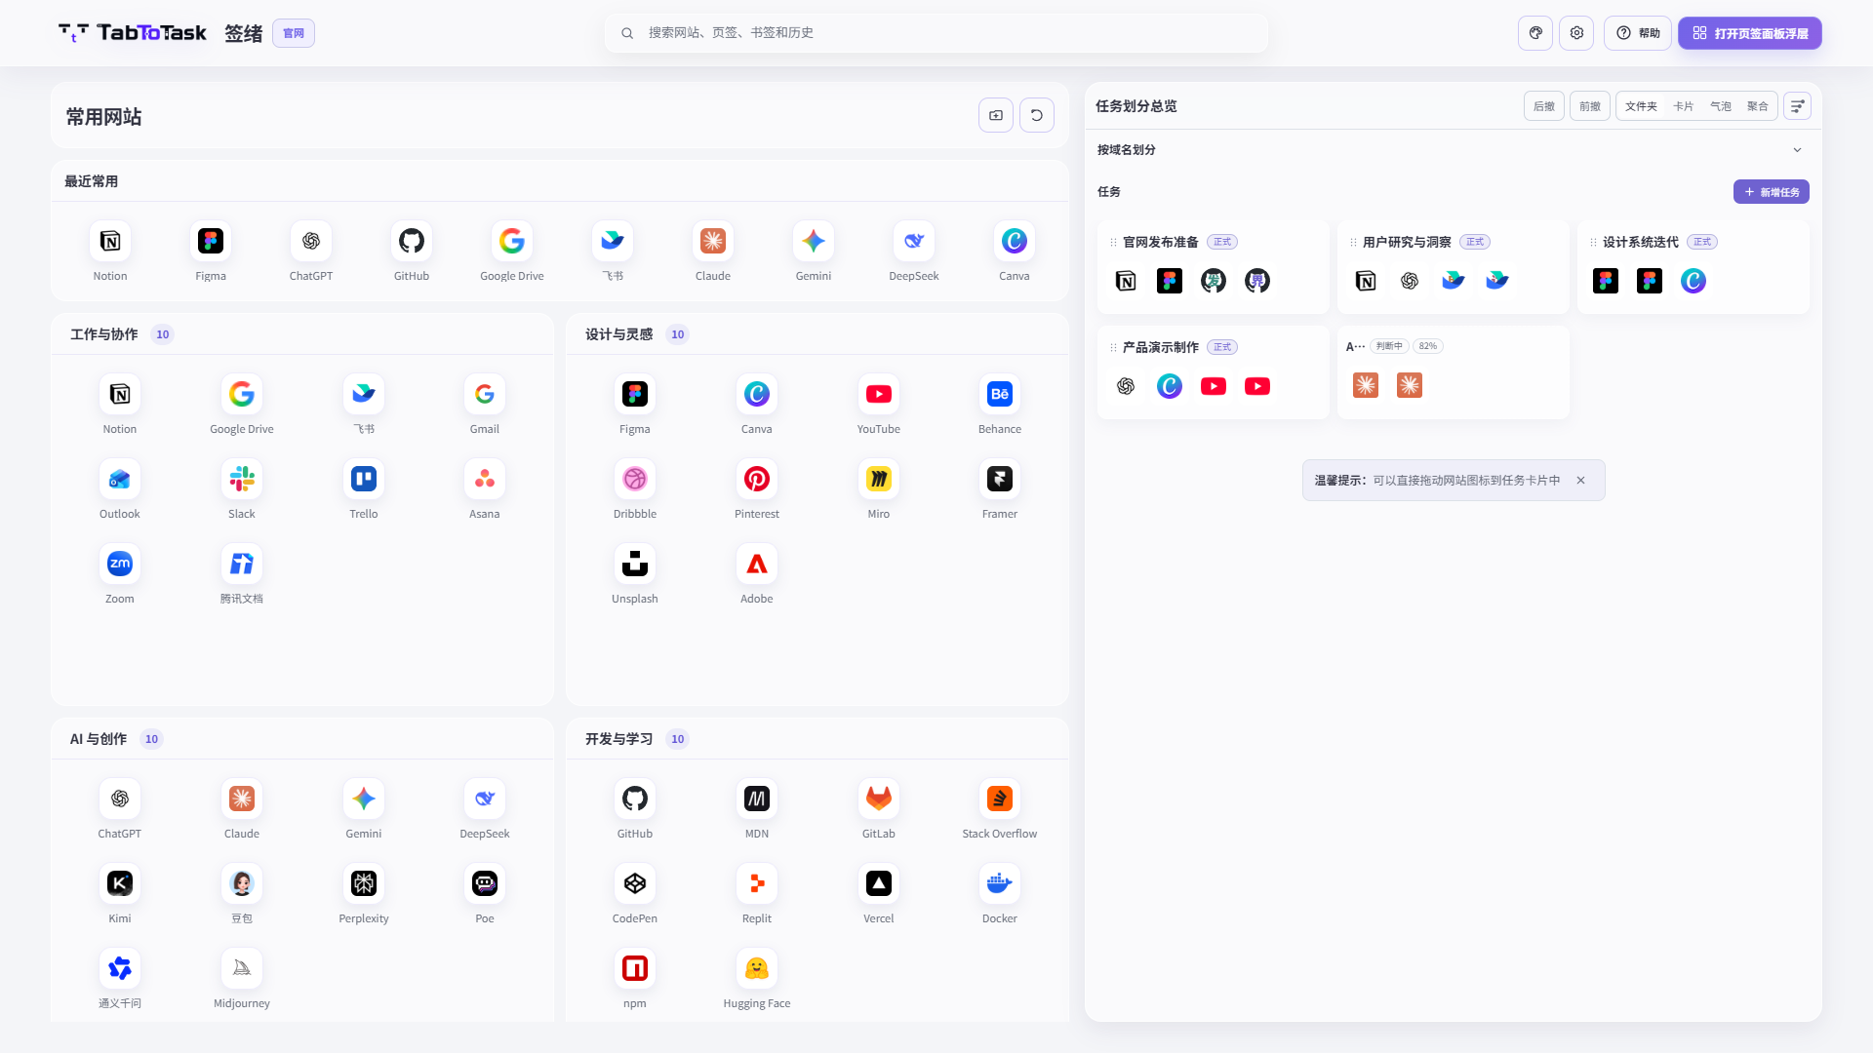Open the filter options icon in 任务划分总览
This screenshot has width=1873, height=1053.
[1797, 106]
